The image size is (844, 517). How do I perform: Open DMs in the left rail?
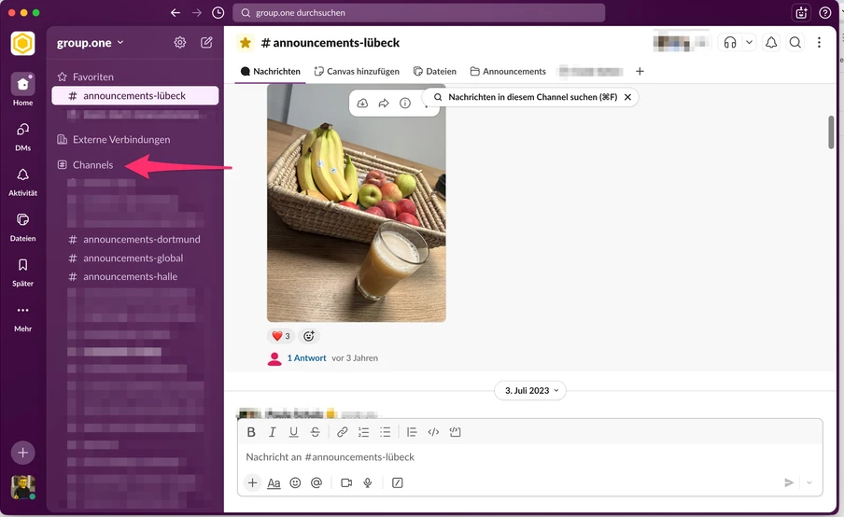(x=22, y=135)
